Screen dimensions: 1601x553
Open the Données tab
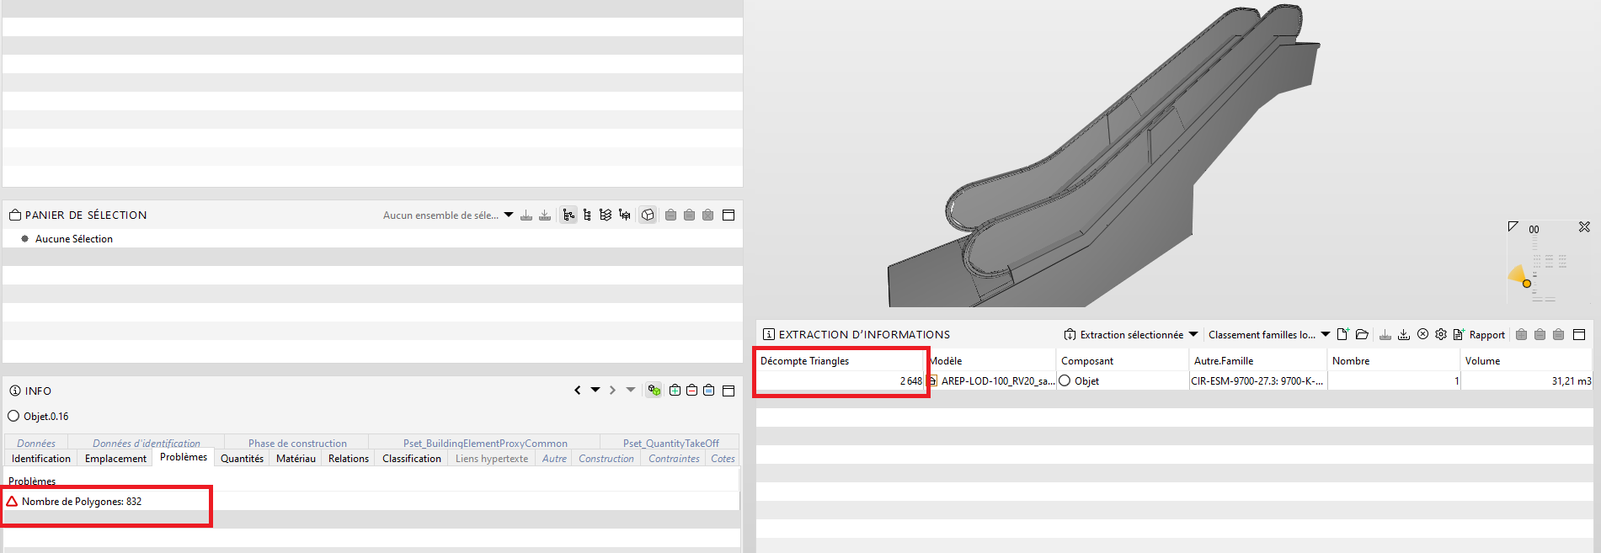point(36,443)
